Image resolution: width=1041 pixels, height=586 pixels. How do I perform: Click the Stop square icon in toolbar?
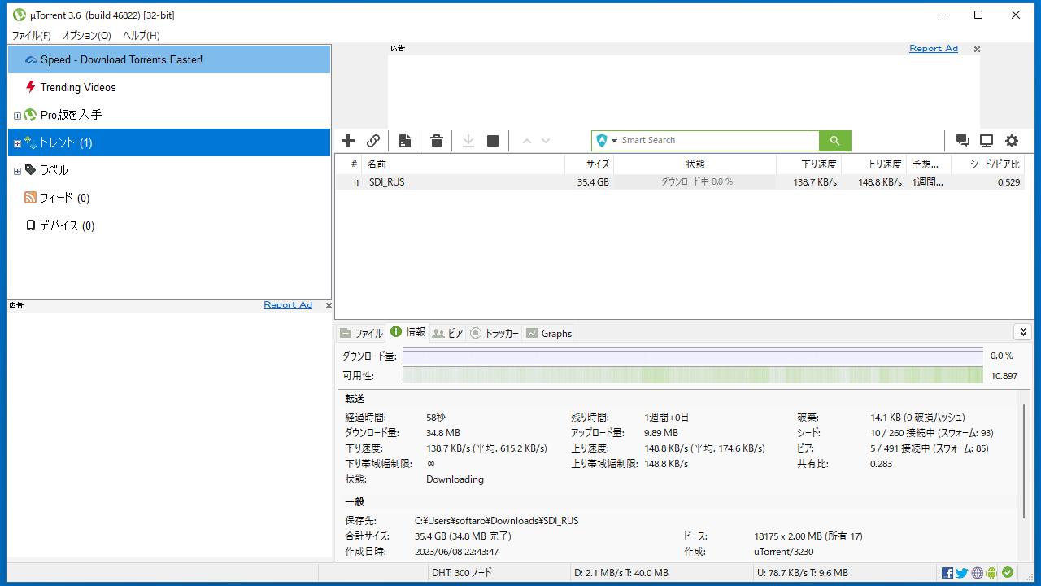point(493,141)
